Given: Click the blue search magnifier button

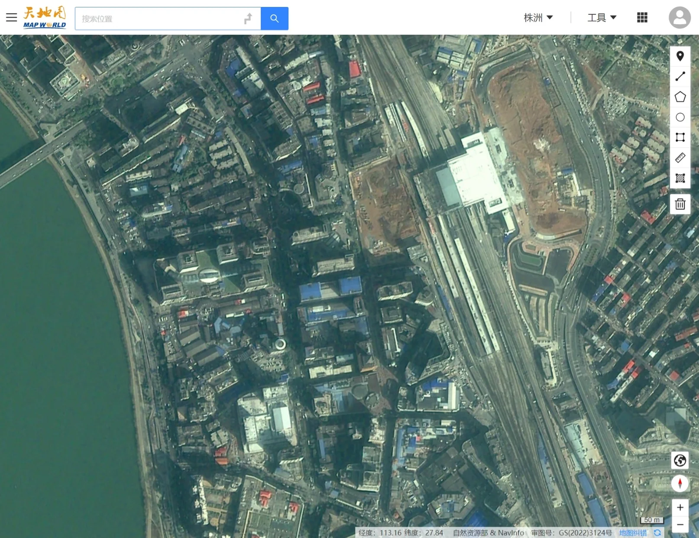Looking at the screenshot, I should click(x=274, y=19).
